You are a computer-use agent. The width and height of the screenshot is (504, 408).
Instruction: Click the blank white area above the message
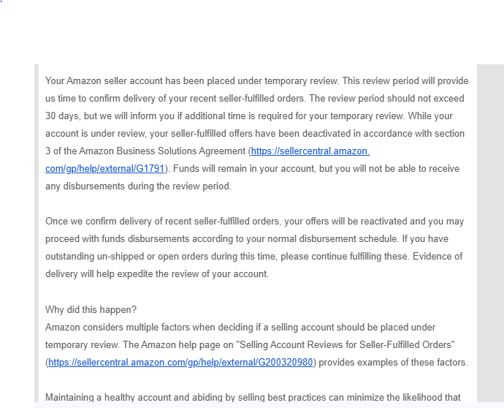click(x=252, y=32)
